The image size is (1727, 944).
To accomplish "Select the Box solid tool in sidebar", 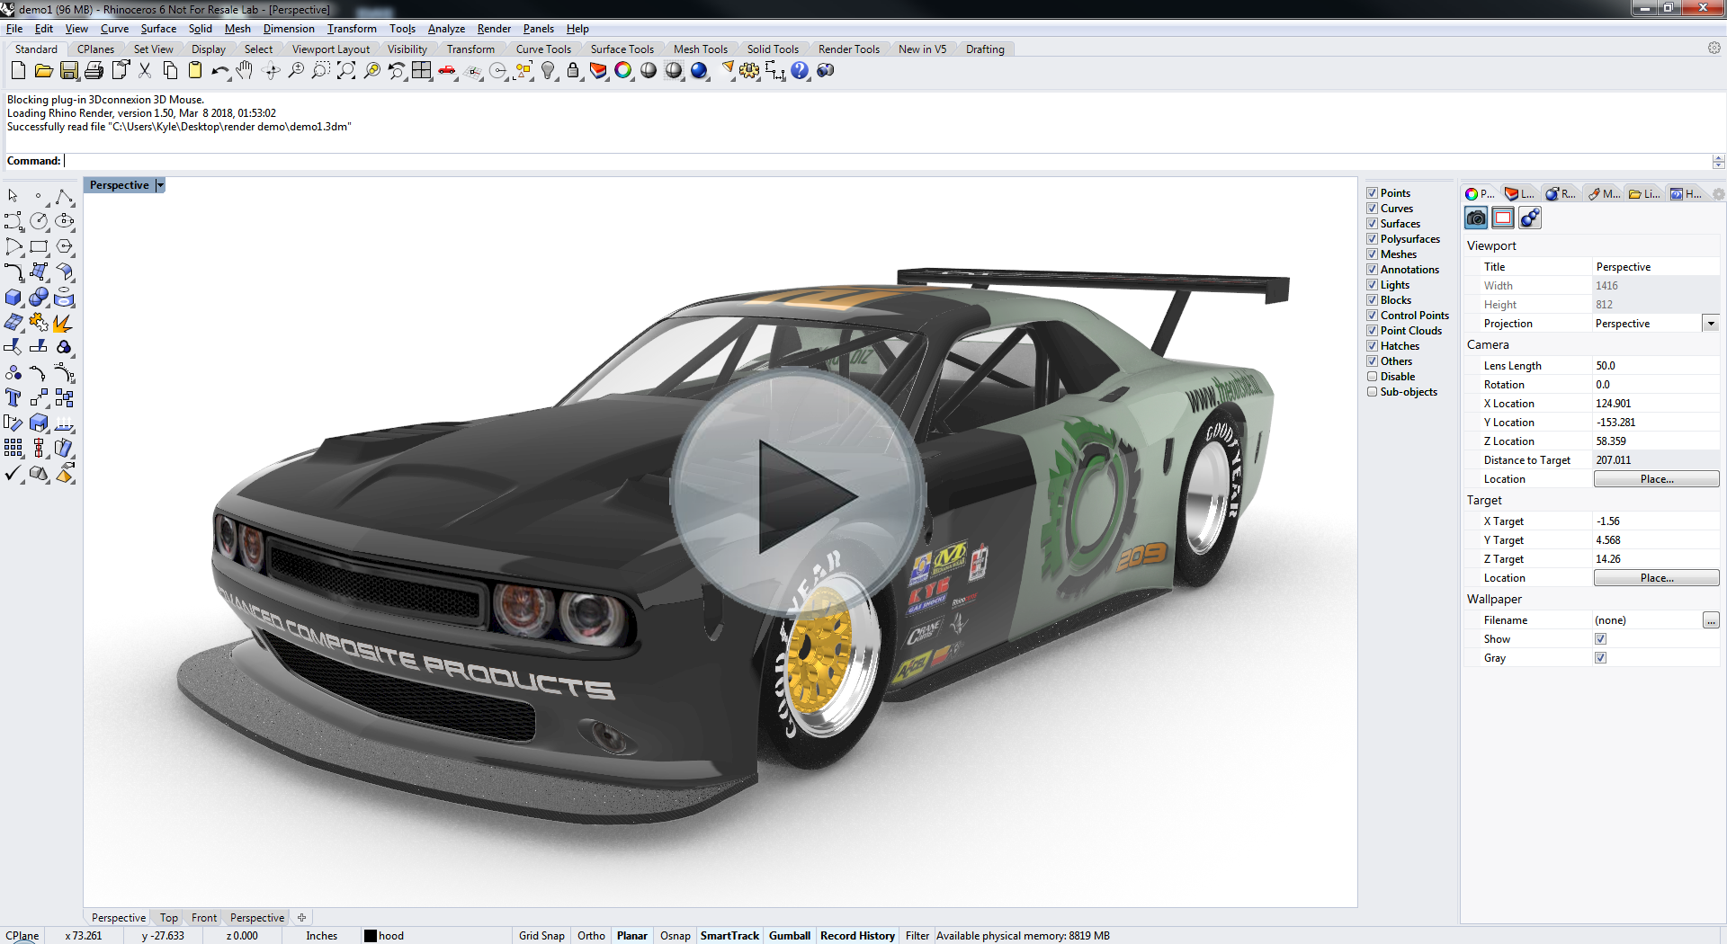I will click(13, 297).
